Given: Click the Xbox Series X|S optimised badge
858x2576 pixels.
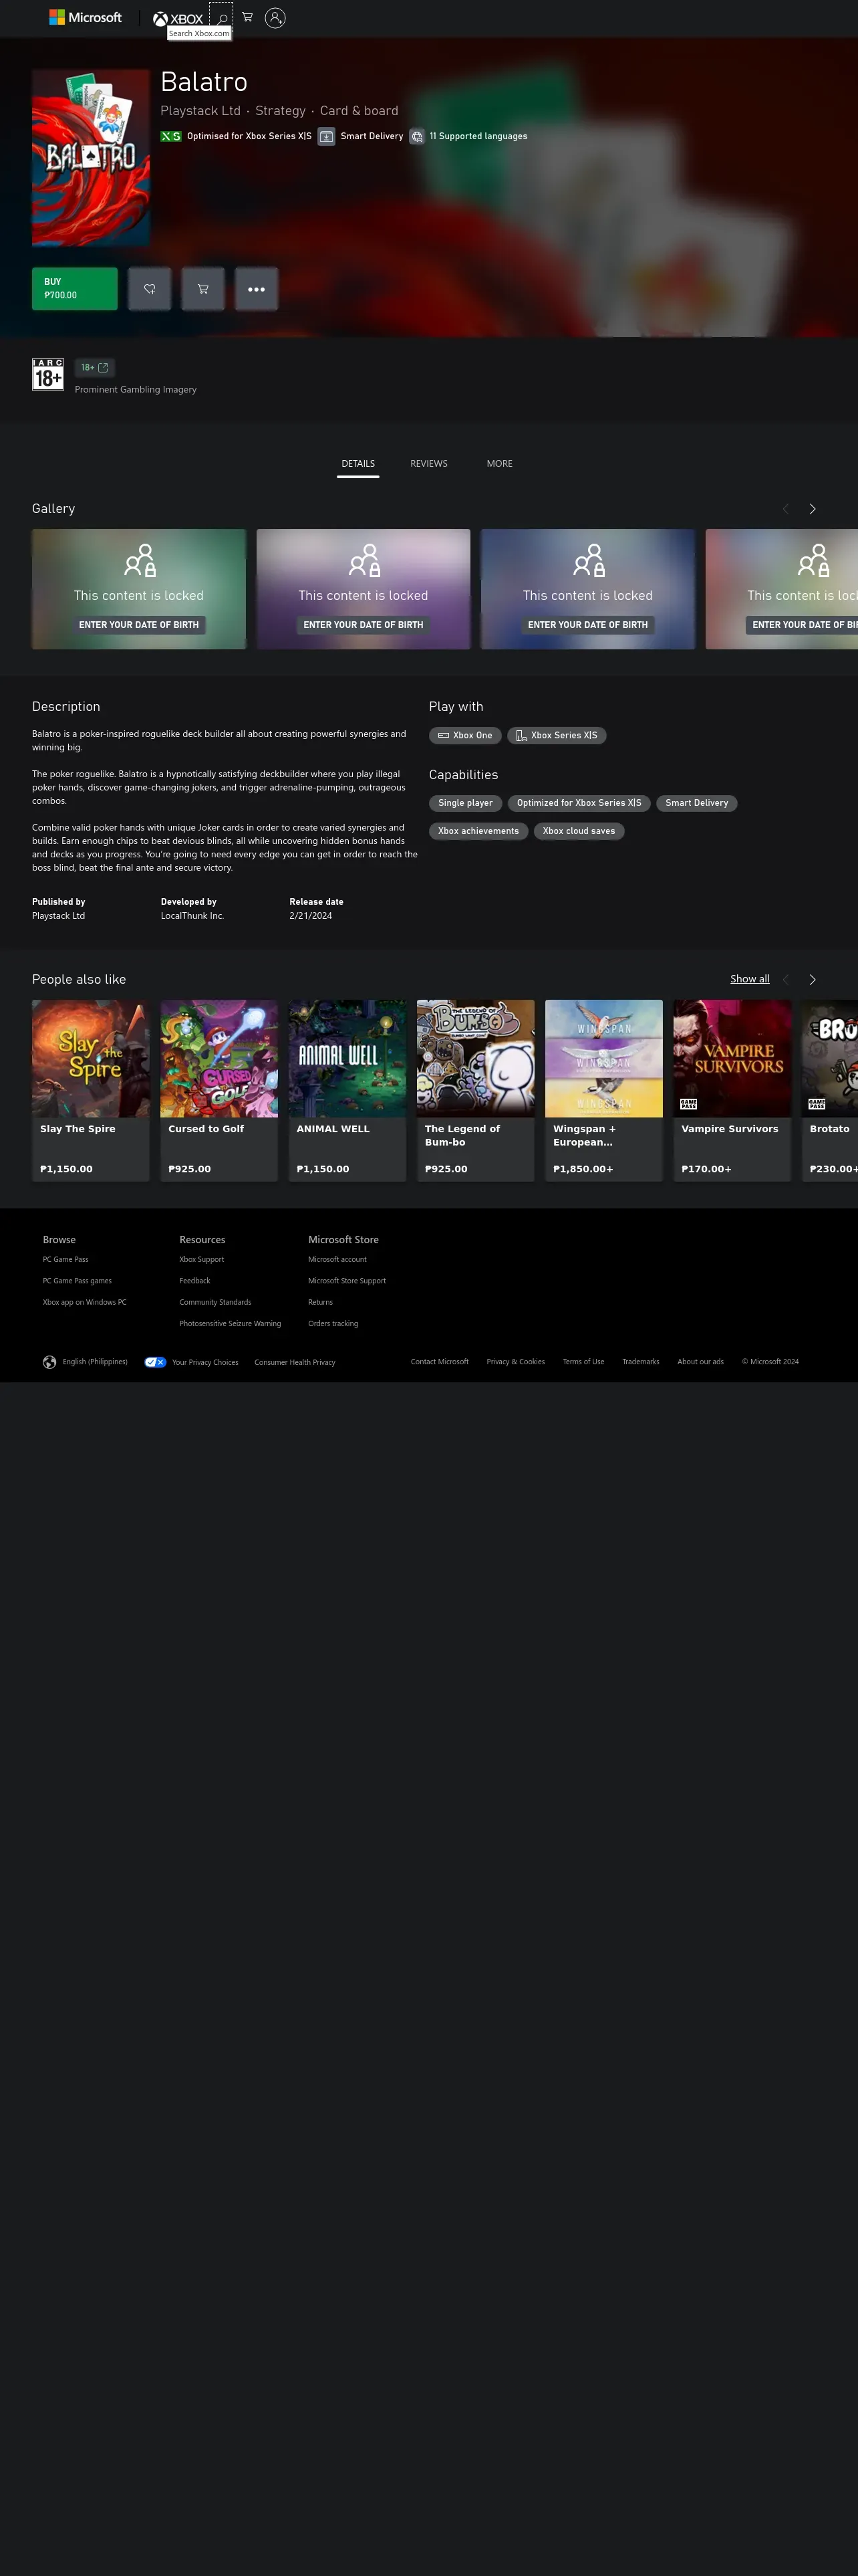Looking at the screenshot, I should pos(171,136).
